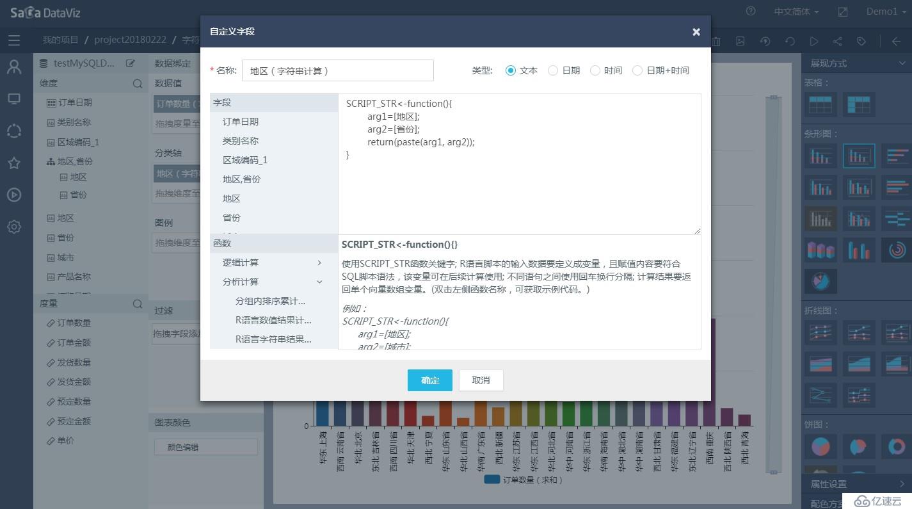Pick 类别名称 in the dialog's field list
This screenshot has height=509, width=912.
(241, 141)
